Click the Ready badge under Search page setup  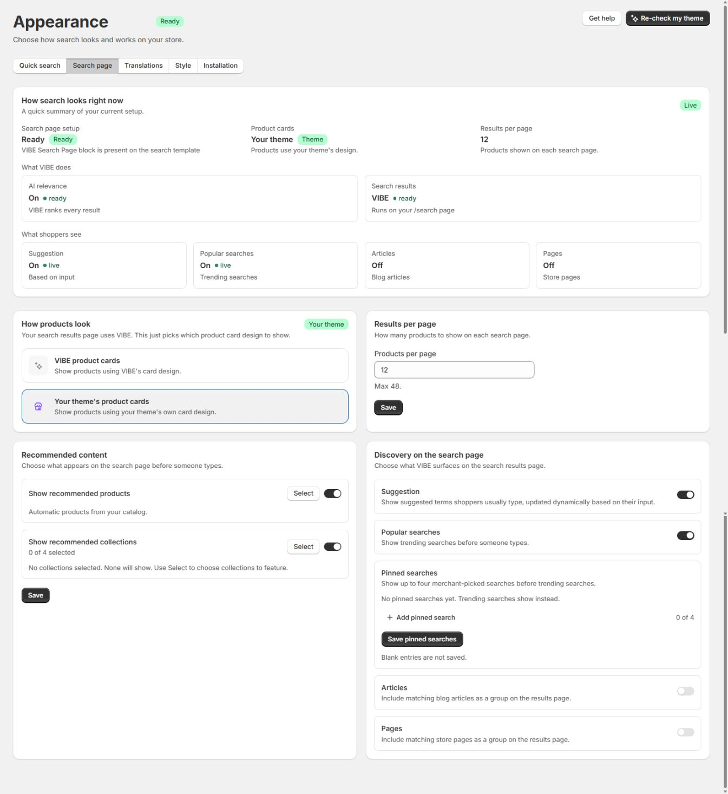(63, 140)
